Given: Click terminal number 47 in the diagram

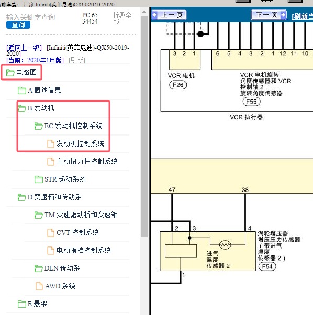Looking at the screenshot, I should tap(172, 189).
